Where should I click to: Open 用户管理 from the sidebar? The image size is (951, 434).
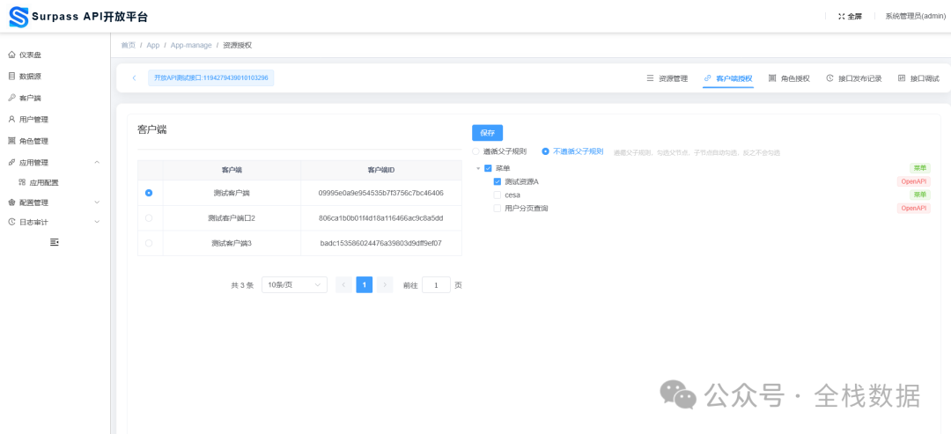(x=33, y=120)
